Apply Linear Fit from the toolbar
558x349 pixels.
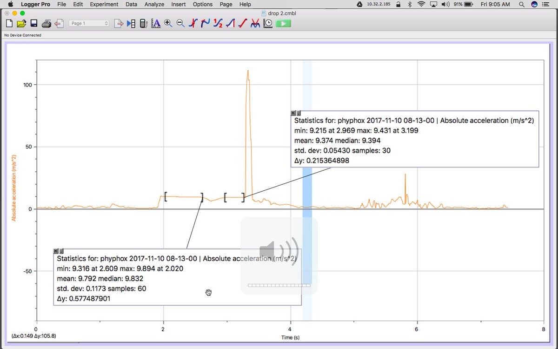(242, 23)
